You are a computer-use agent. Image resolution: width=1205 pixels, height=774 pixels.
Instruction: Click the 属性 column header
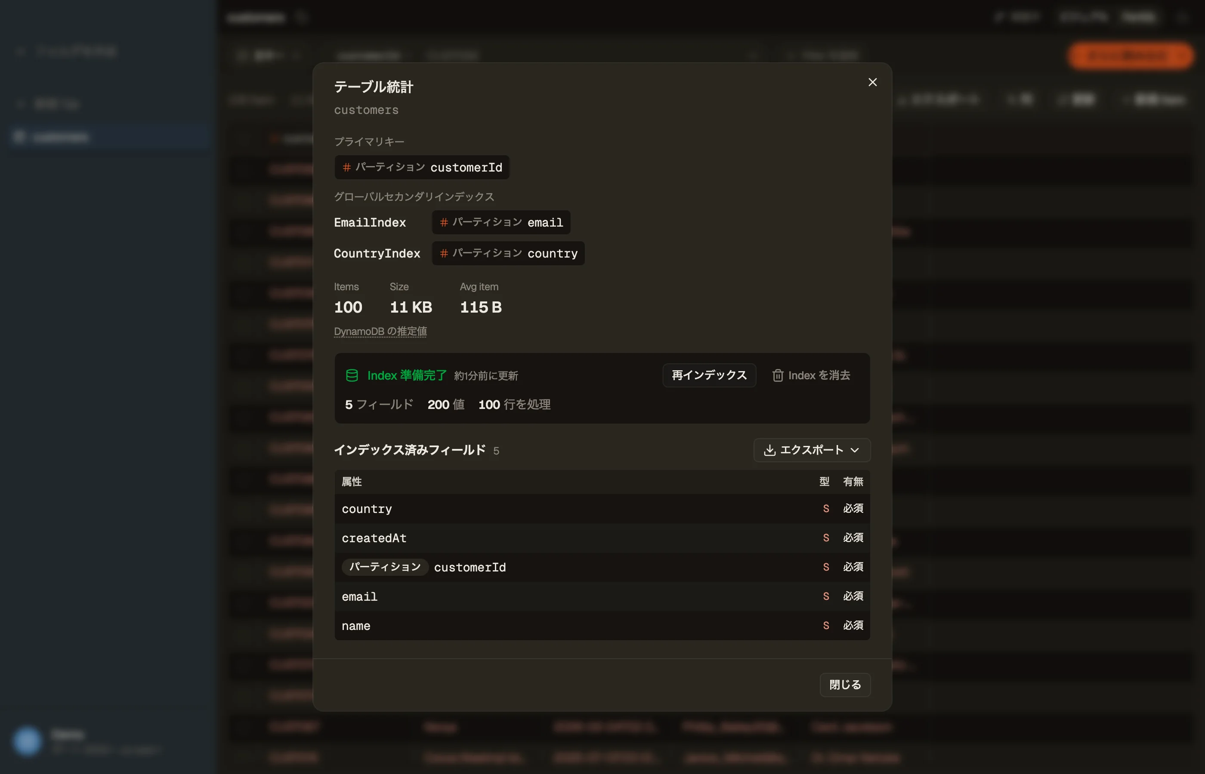[352, 482]
